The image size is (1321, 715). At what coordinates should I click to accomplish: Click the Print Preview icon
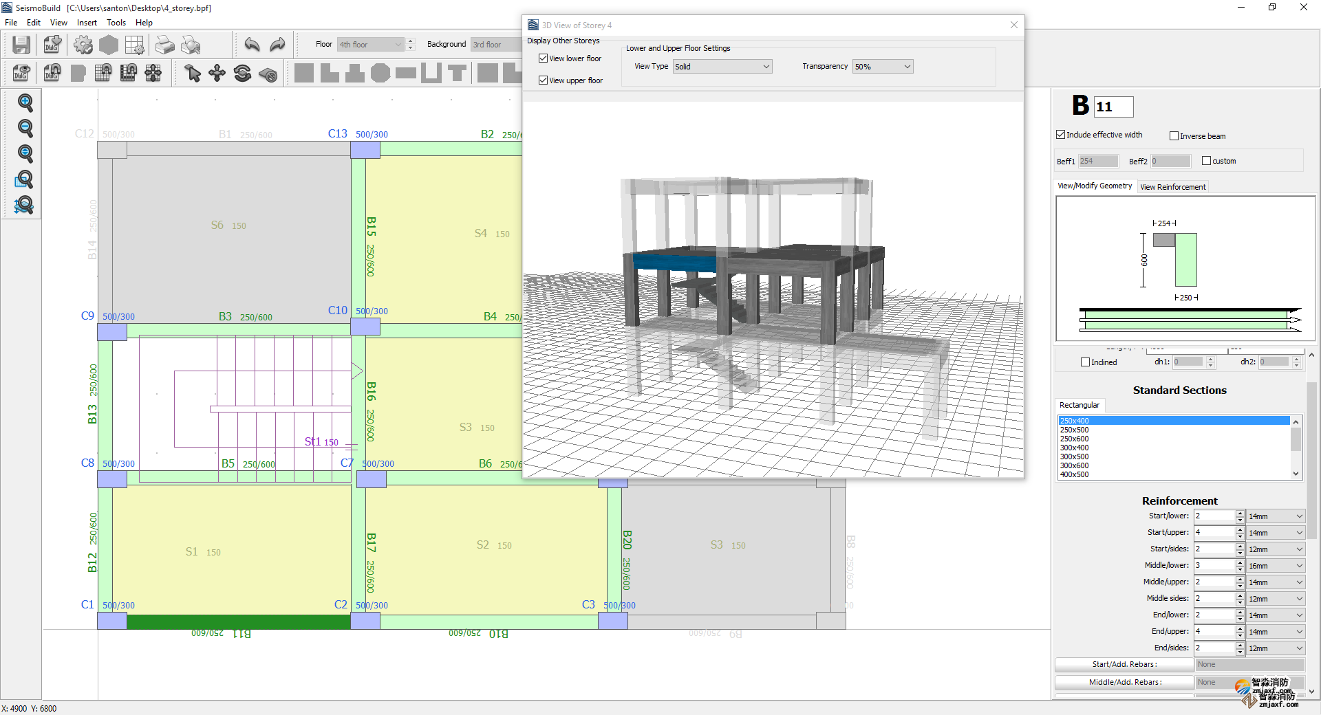[x=191, y=45]
